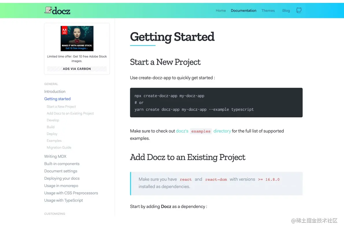Open the Introduction sidebar page

coord(55,92)
